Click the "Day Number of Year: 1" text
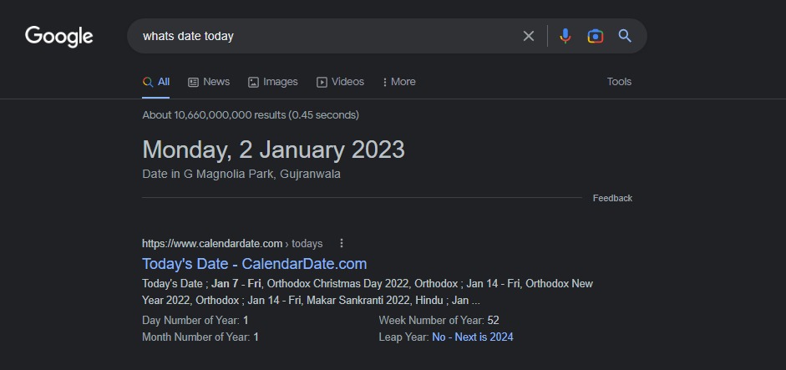The height and width of the screenshot is (370, 786). click(195, 321)
